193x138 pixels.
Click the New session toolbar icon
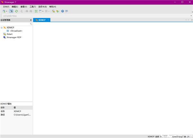click(x=4, y=11)
